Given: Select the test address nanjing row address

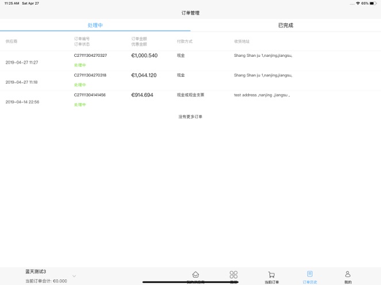Looking at the screenshot, I should click(261, 95).
